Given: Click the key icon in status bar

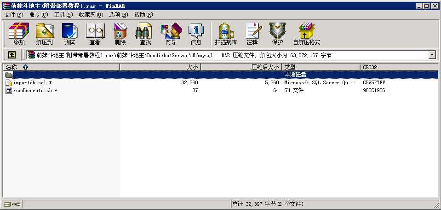Looking at the screenshot, I should [16, 204].
